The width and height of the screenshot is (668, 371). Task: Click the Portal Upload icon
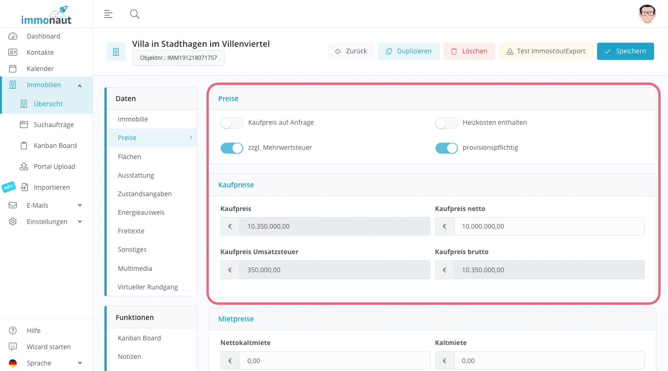coord(24,166)
